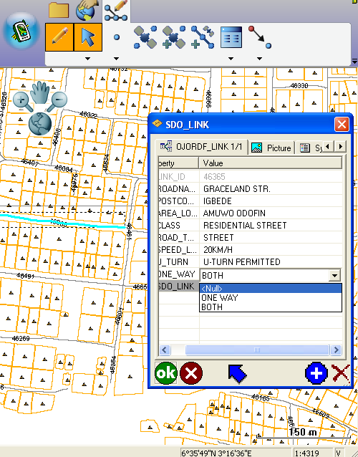Image resolution: width=358 pixels, height=457 pixels.
Task: Click the blue plus add button
Action: (x=316, y=372)
